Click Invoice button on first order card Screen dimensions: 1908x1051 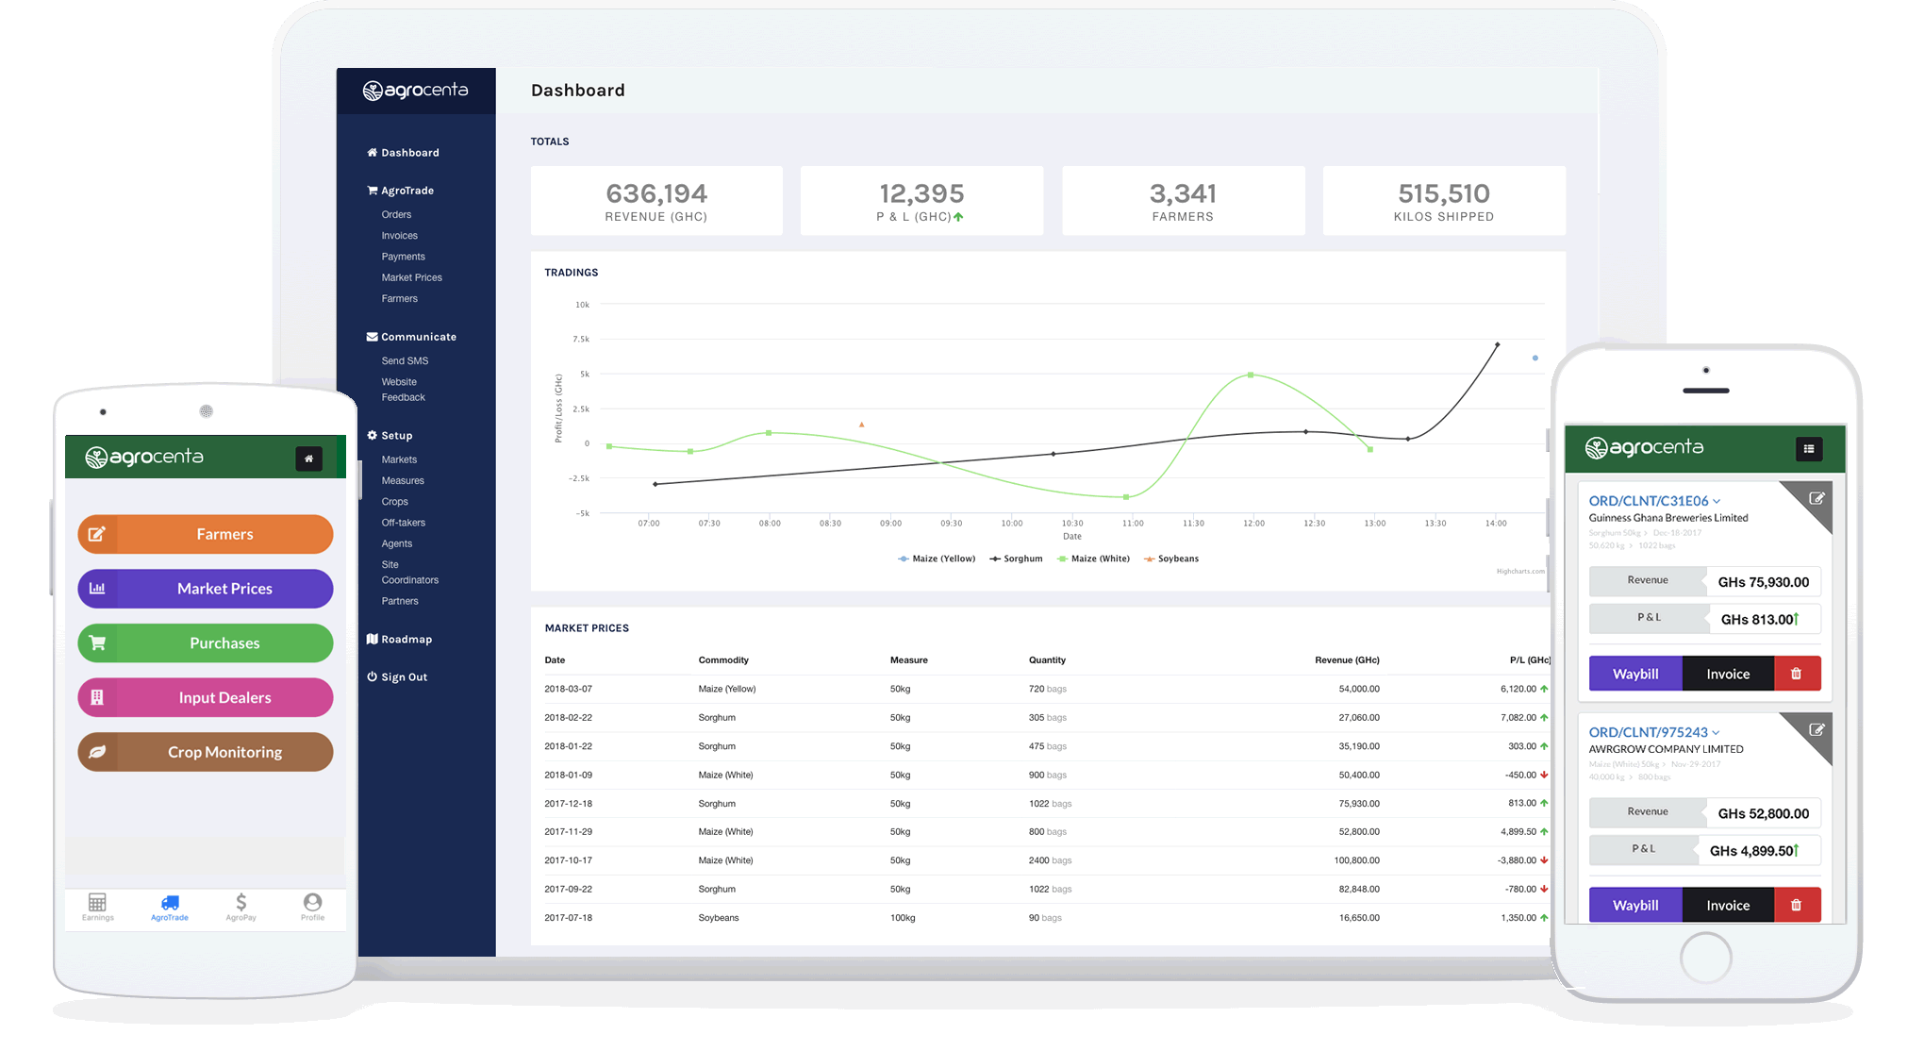click(x=1730, y=673)
